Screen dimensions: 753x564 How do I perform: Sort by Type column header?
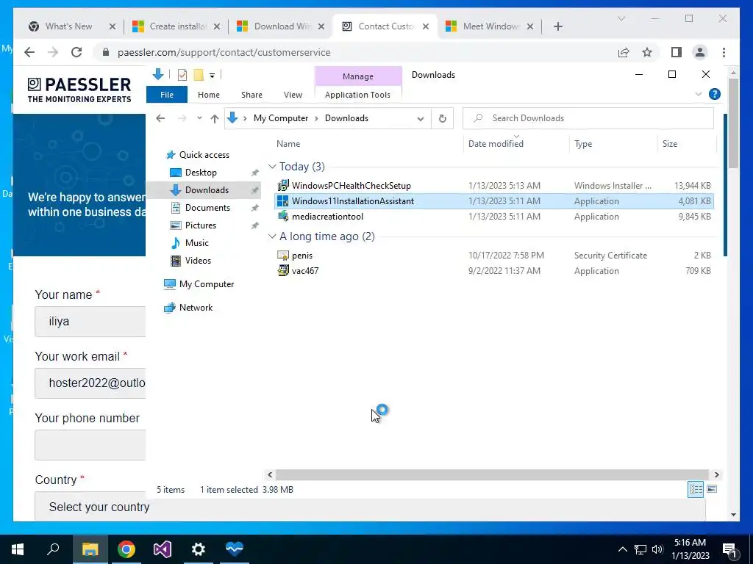583,144
